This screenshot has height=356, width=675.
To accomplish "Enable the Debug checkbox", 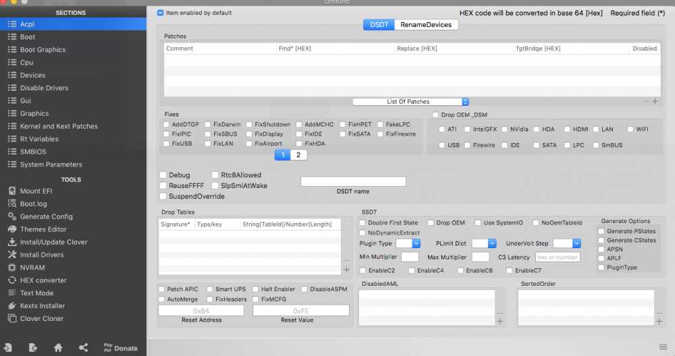I will (x=163, y=175).
